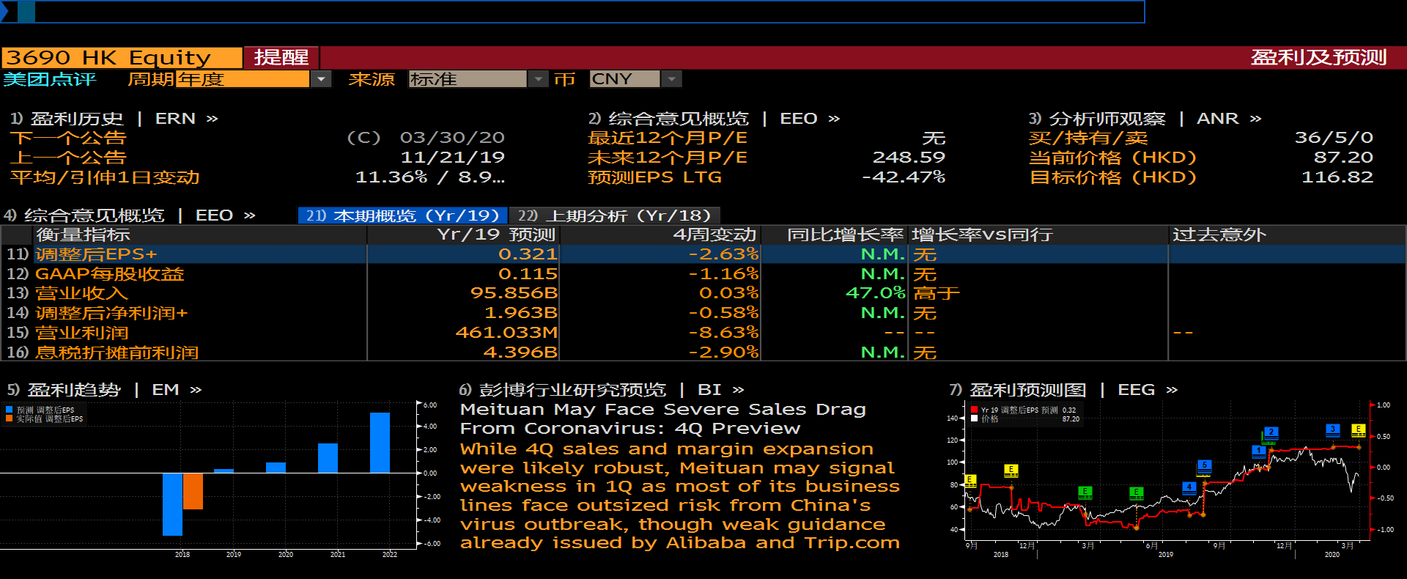The height and width of the screenshot is (579, 1407).
Task: Select the 息税折摊前利润 row
Action: (703, 353)
